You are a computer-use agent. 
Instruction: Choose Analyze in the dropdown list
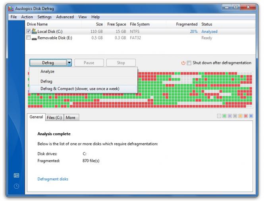coord(47,72)
